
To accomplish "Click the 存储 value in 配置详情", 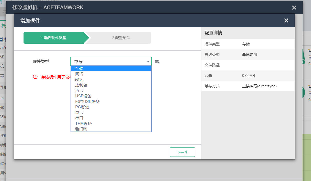I will point(246,44).
